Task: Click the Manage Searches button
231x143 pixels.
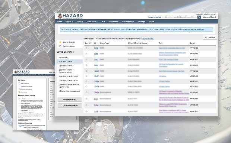Action: (x=70, y=100)
